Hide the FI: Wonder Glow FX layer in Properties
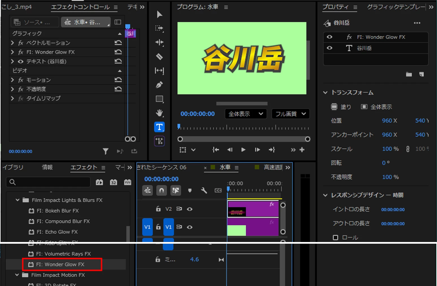437x286 pixels. coord(330,37)
